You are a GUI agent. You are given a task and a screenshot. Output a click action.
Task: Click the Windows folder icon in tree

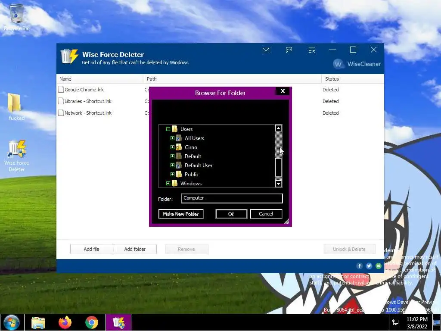(175, 183)
